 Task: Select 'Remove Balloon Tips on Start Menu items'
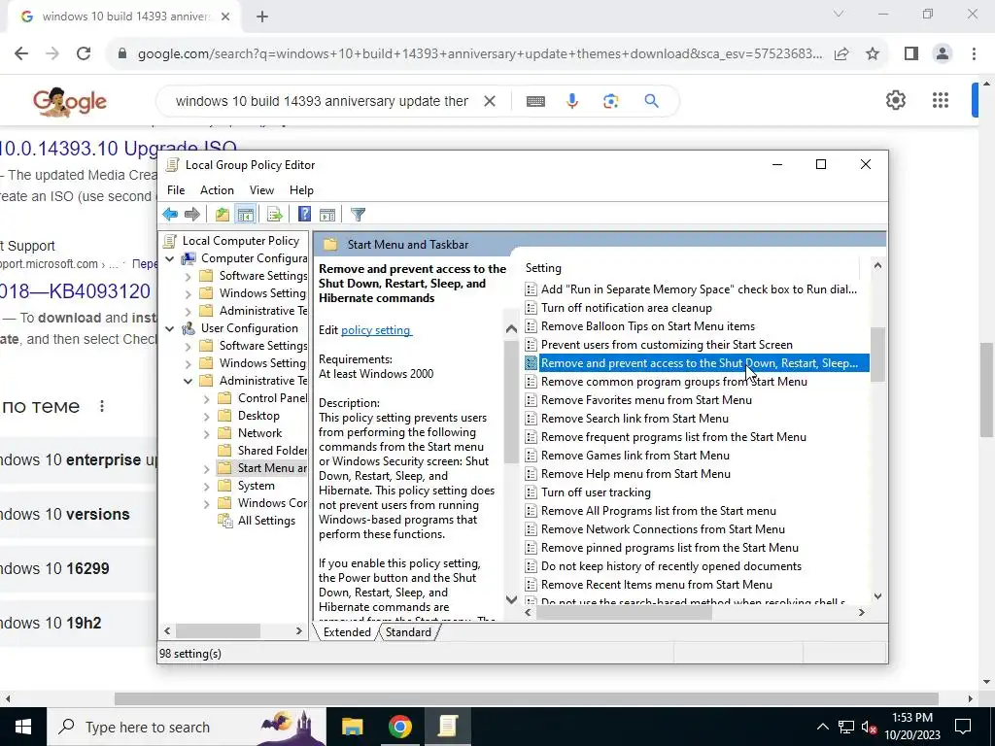648,326
